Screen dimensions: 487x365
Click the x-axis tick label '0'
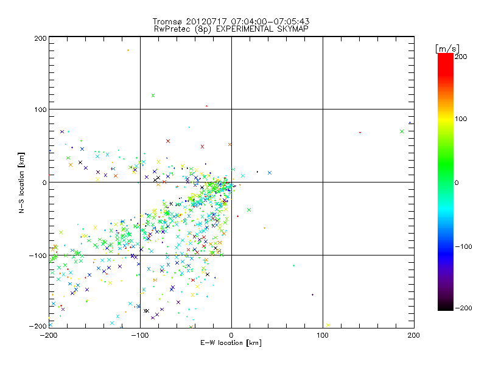click(231, 335)
